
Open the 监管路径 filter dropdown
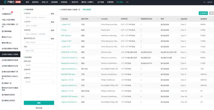coord(39,82)
